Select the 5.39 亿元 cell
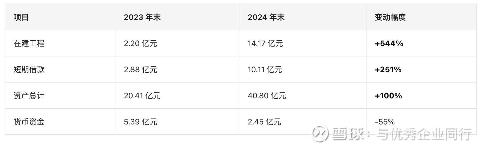The image size is (486, 149). click(140, 122)
